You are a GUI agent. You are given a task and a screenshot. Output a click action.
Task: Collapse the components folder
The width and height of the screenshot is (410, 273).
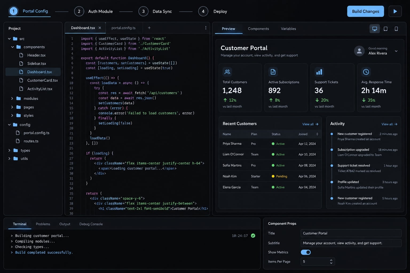13,47
